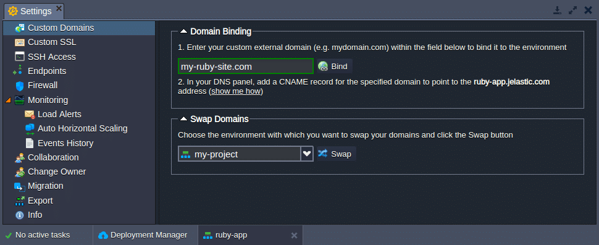Click the Auto Horizontal Scaling icon
599x245 pixels.
point(30,129)
